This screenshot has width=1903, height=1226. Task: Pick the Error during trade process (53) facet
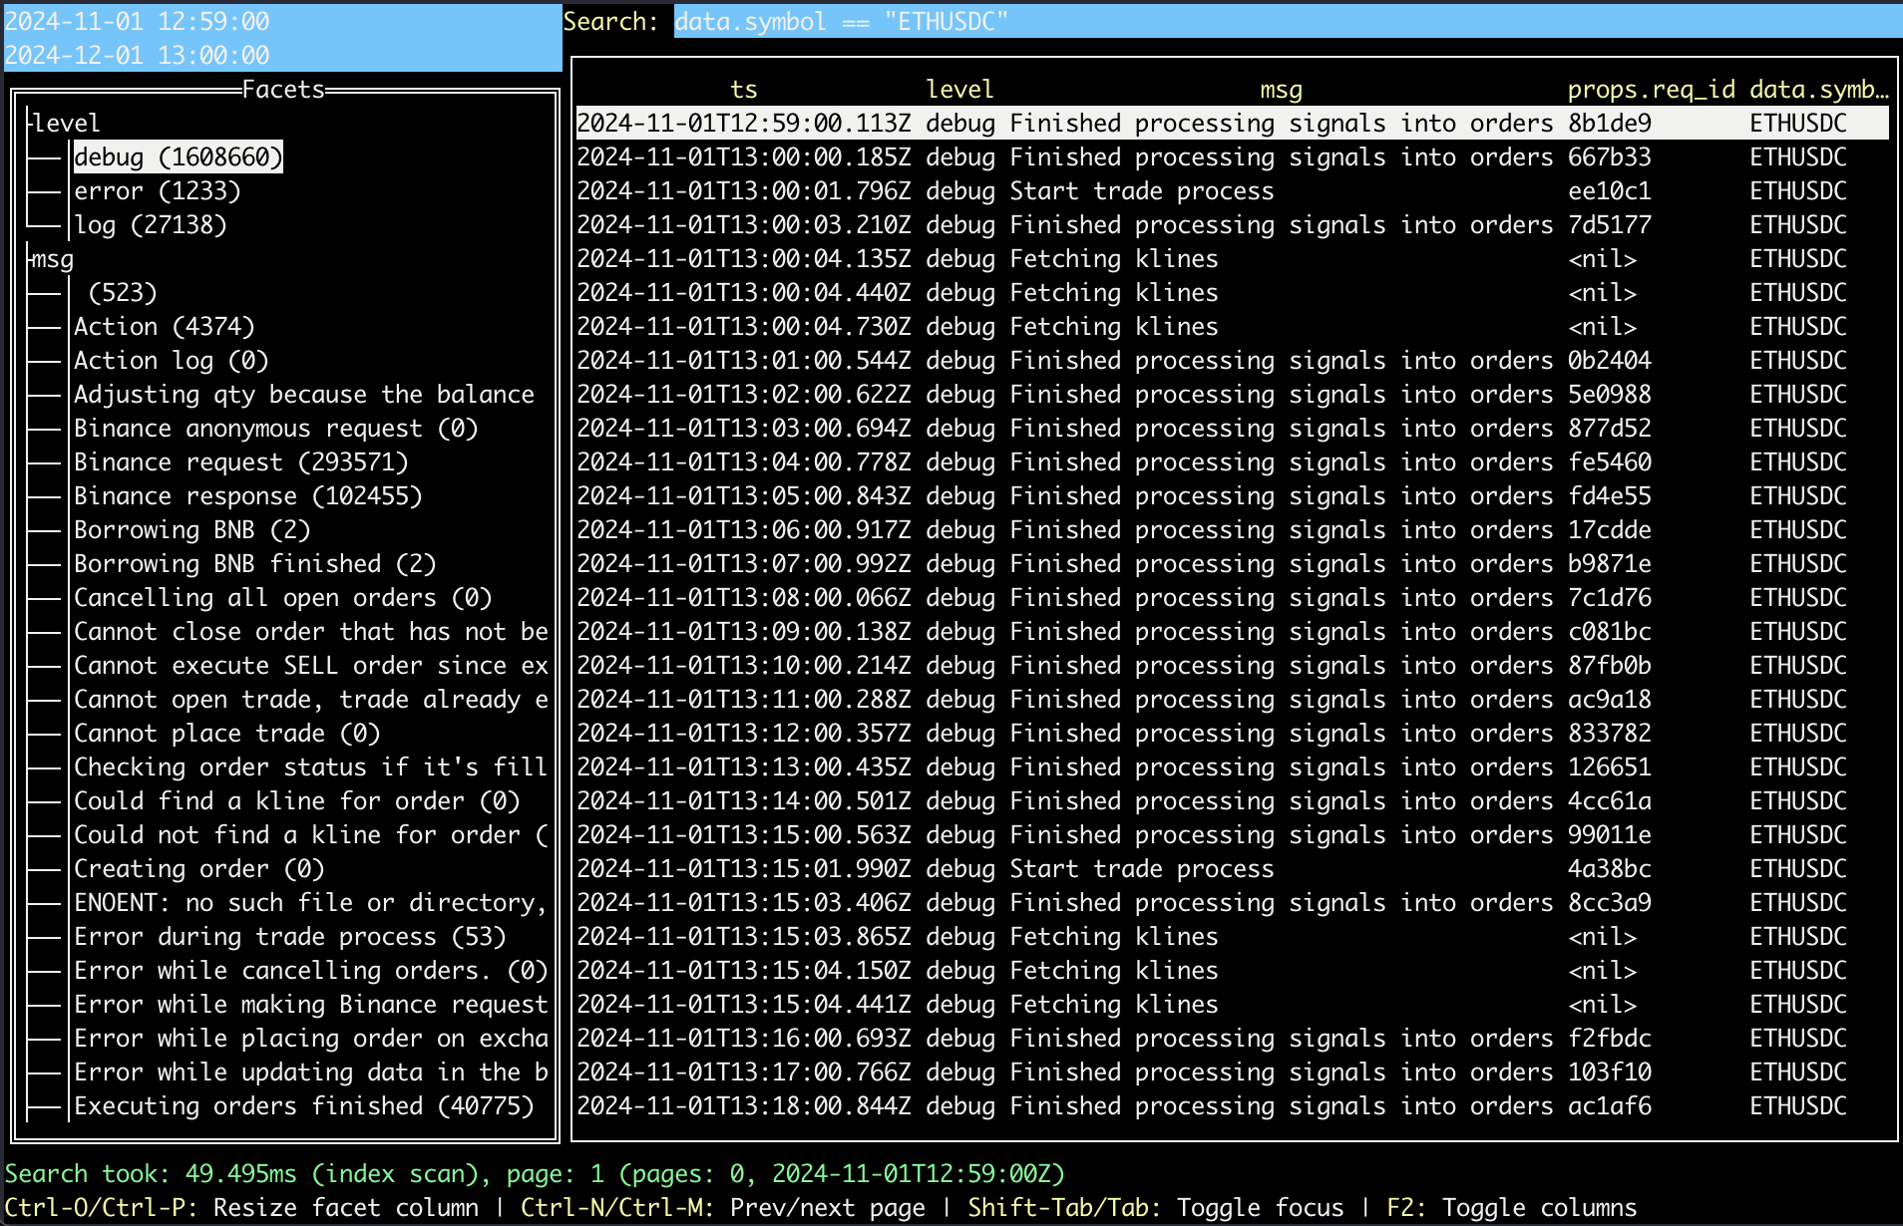tap(289, 936)
